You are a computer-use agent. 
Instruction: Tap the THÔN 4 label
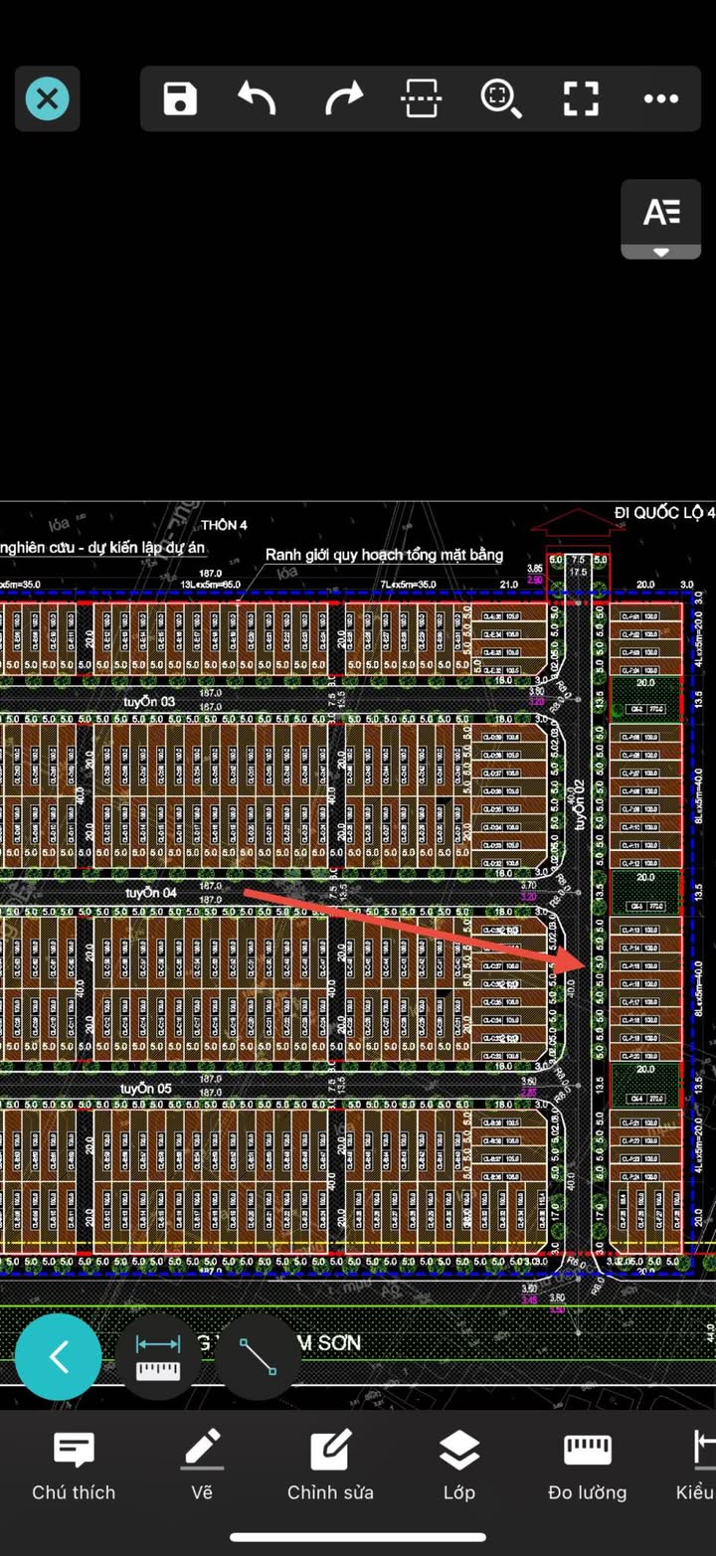pos(224,525)
